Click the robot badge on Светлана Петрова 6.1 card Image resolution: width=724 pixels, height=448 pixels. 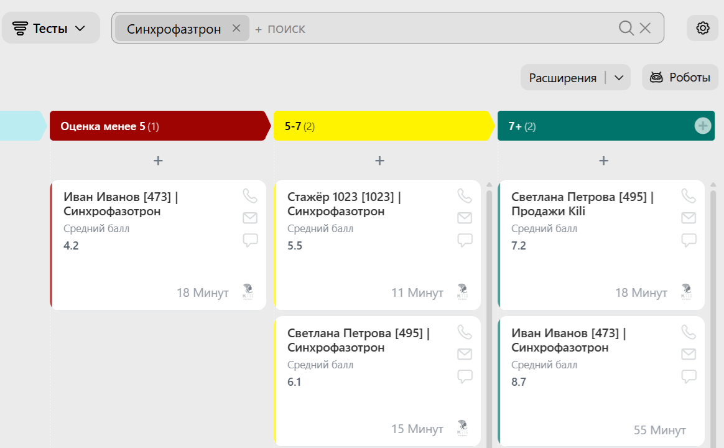pos(462,428)
